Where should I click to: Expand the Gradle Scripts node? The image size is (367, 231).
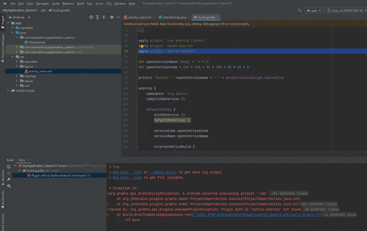pos(8,91)
